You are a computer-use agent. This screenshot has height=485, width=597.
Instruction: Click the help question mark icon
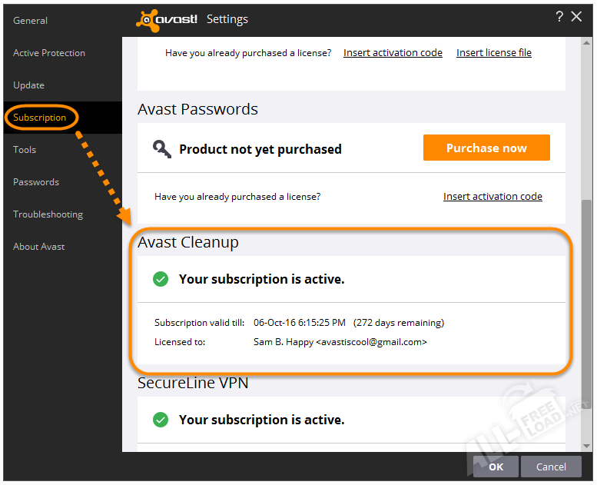point(559,17)
